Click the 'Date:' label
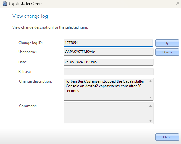 tap(22, 62)
